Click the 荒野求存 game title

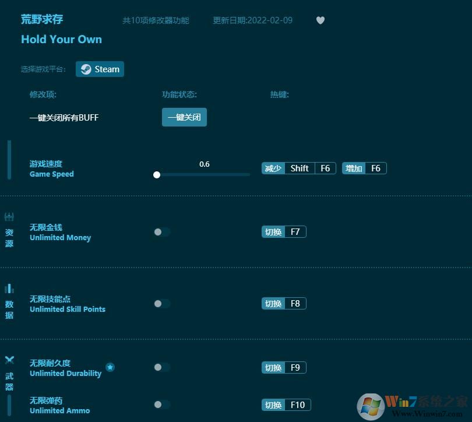(x=42, y=20)
